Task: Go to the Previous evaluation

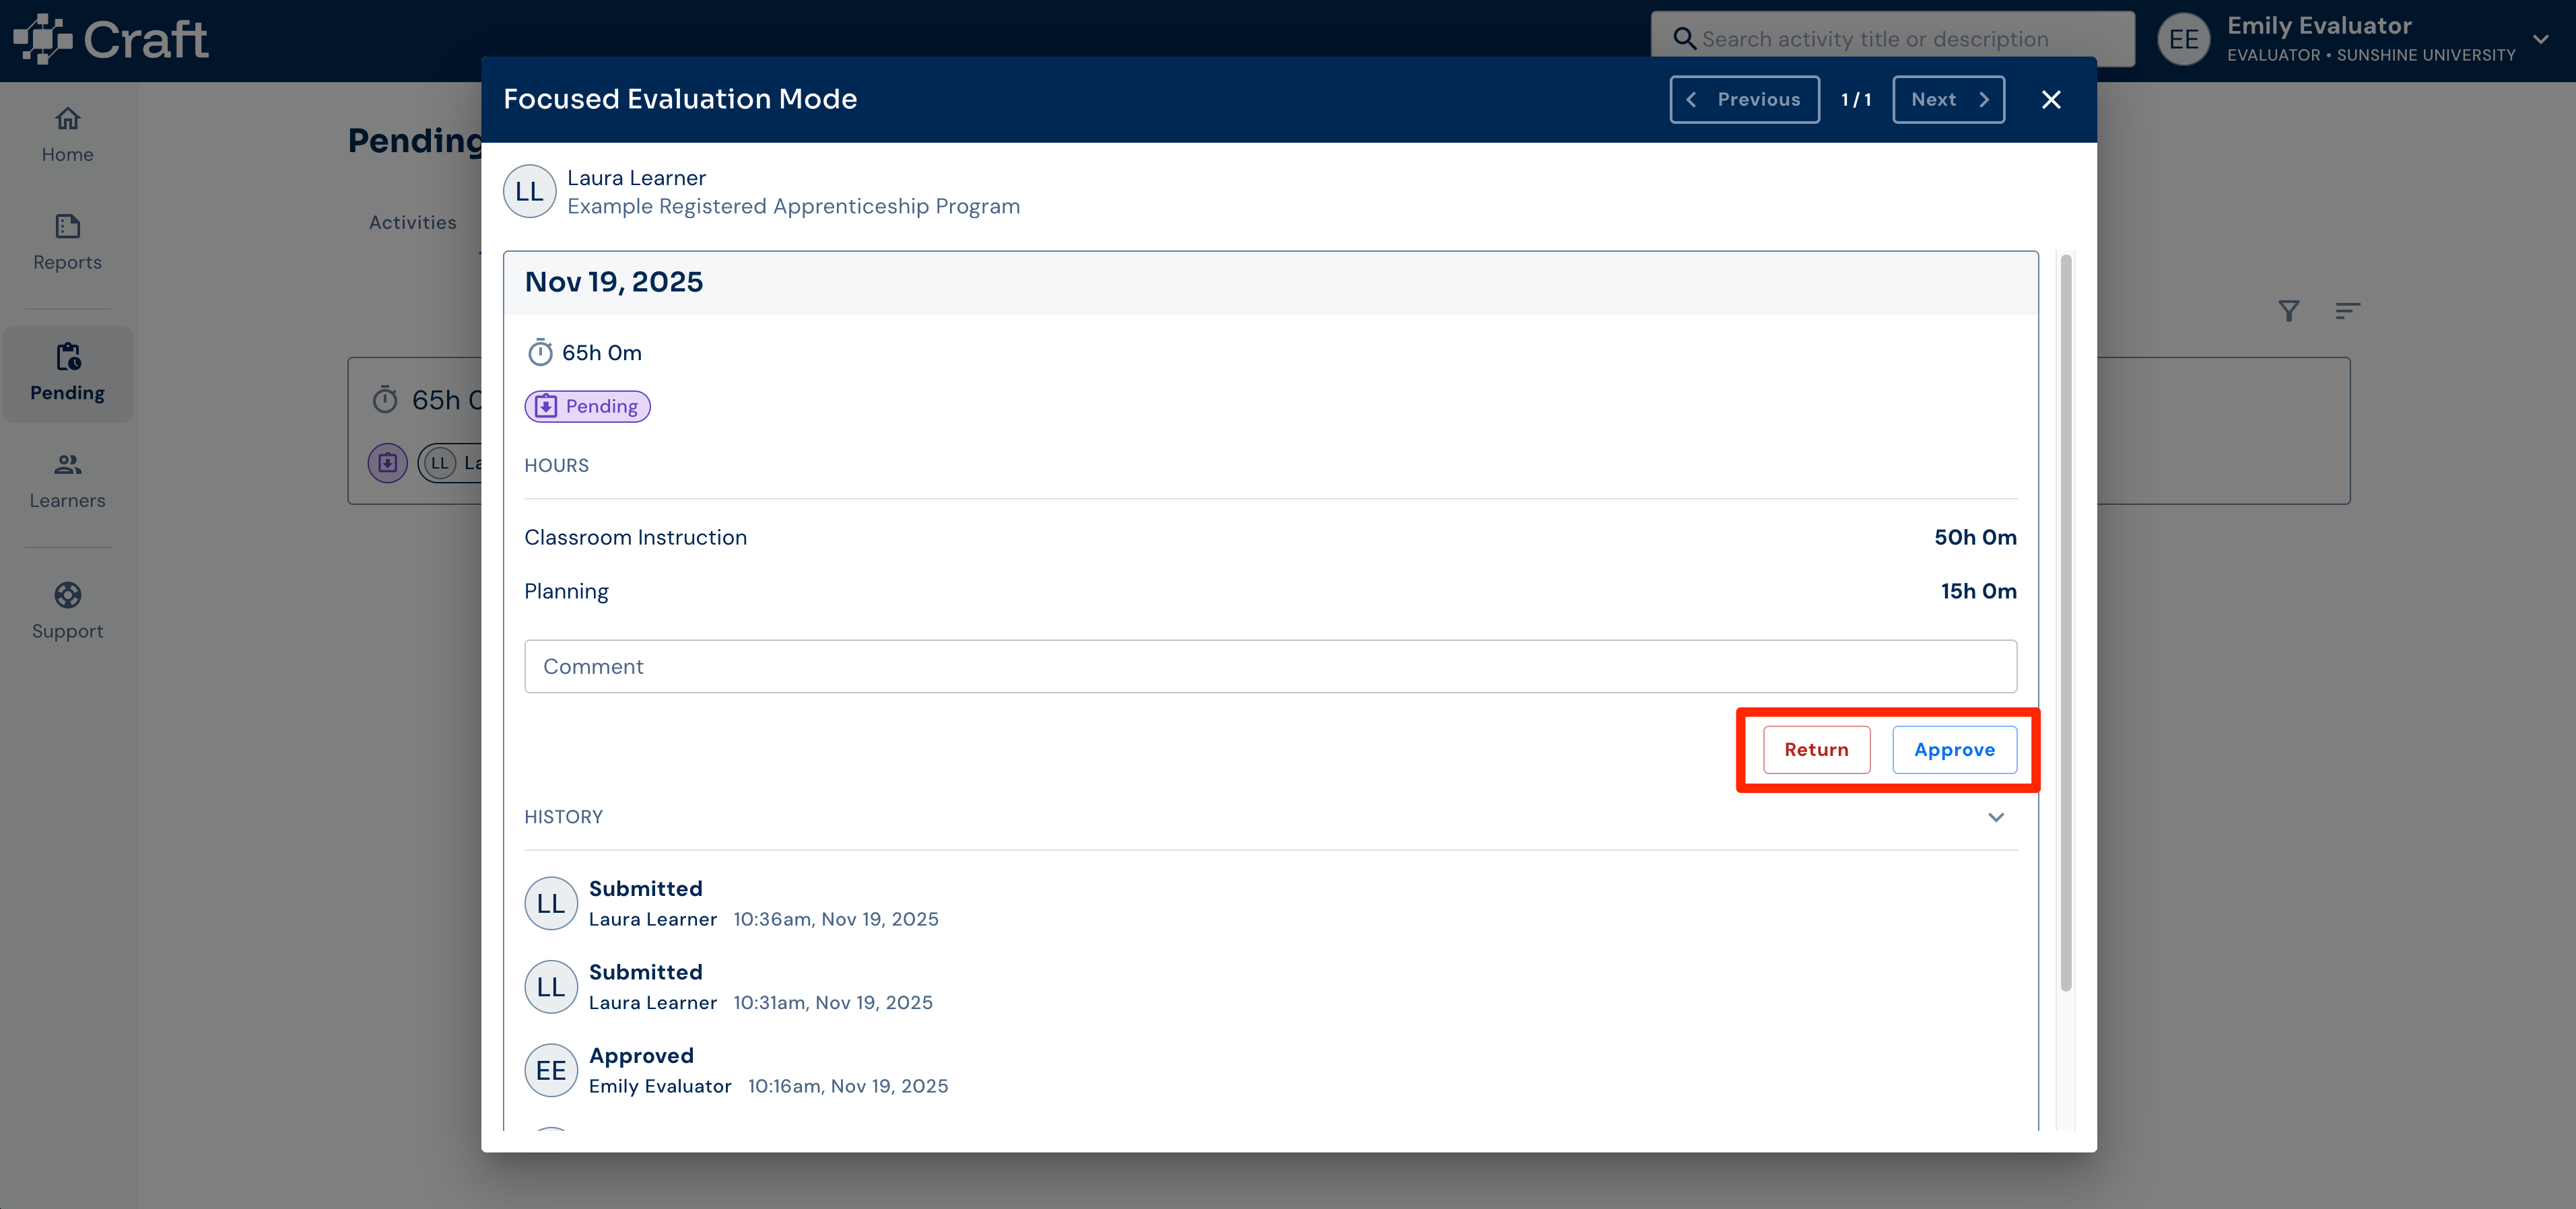Action: click(x=1744, y=99)
